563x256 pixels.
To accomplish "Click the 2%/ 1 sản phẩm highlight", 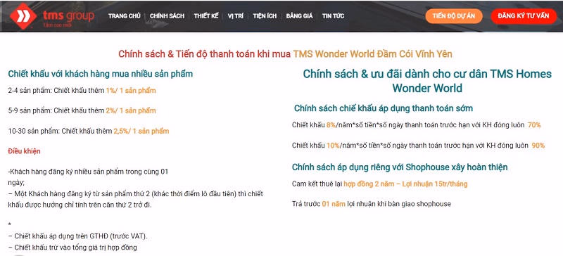I will (131, 110).
